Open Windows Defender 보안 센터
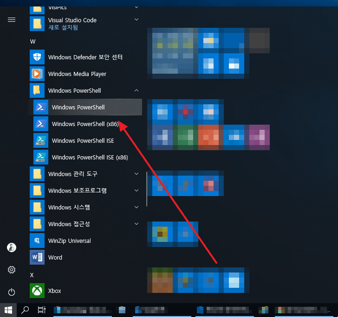 click(85, 57)
